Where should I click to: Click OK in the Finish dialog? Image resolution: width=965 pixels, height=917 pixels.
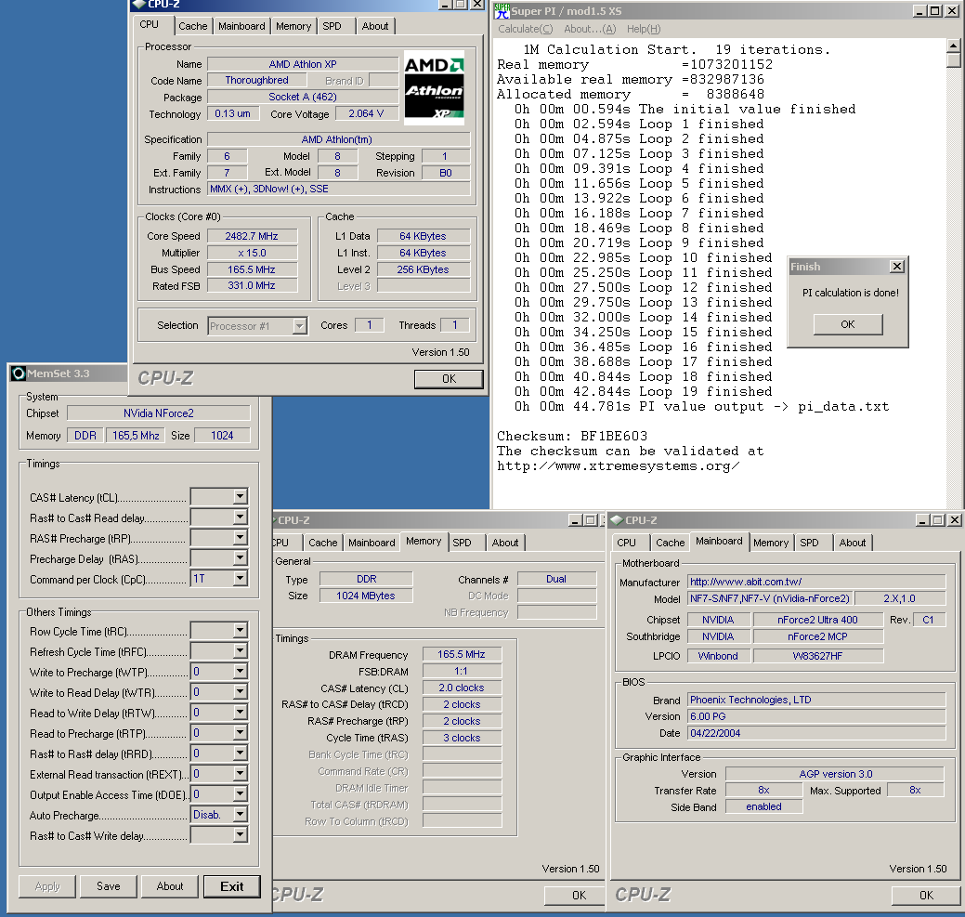tap(847, 324)
